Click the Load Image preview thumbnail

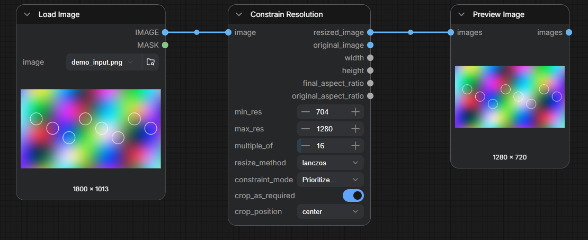91,129
